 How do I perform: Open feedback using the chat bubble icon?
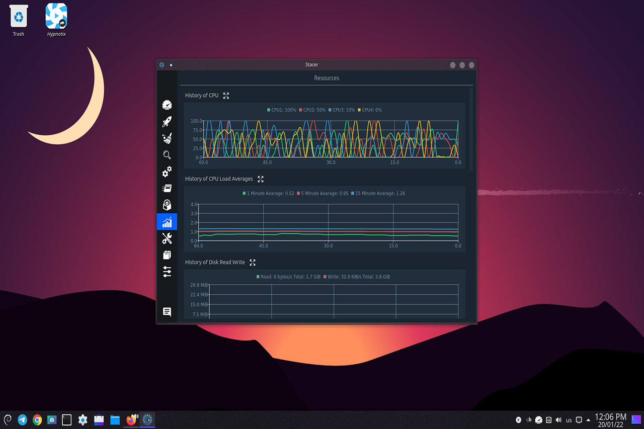[167, 312]
